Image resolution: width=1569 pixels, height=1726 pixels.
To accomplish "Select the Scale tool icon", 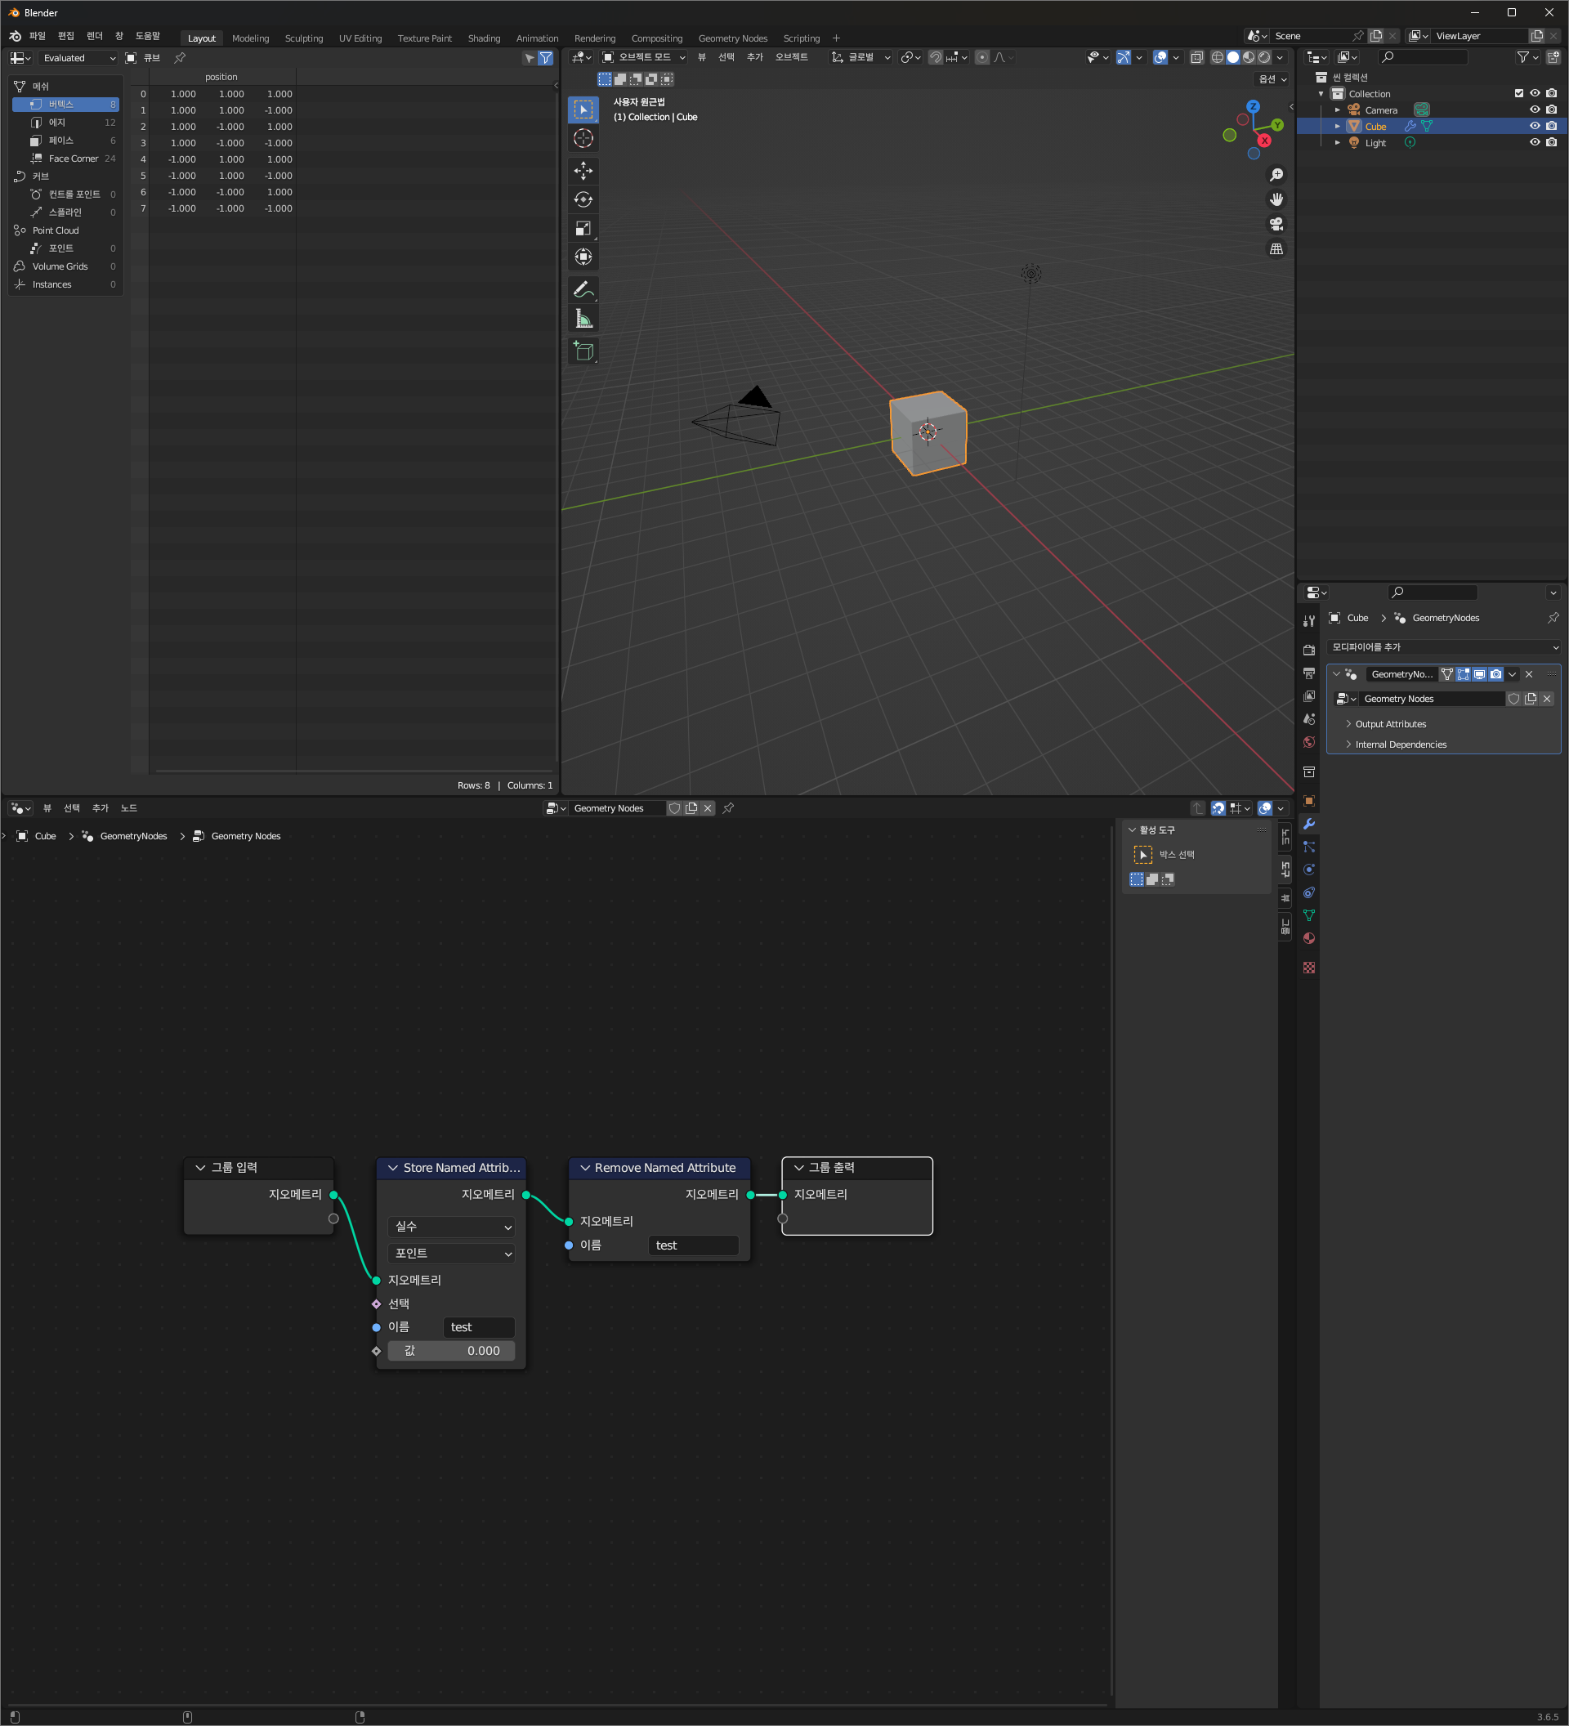I will click(x=583, y=229).
